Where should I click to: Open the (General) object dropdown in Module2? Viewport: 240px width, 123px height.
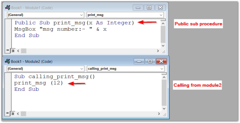(45, 69)
